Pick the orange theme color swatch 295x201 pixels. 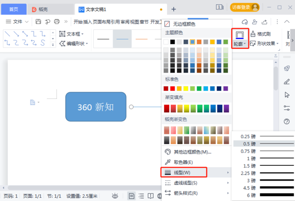199,42
